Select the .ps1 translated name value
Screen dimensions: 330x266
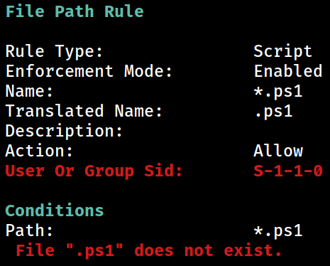coord(274,112)
